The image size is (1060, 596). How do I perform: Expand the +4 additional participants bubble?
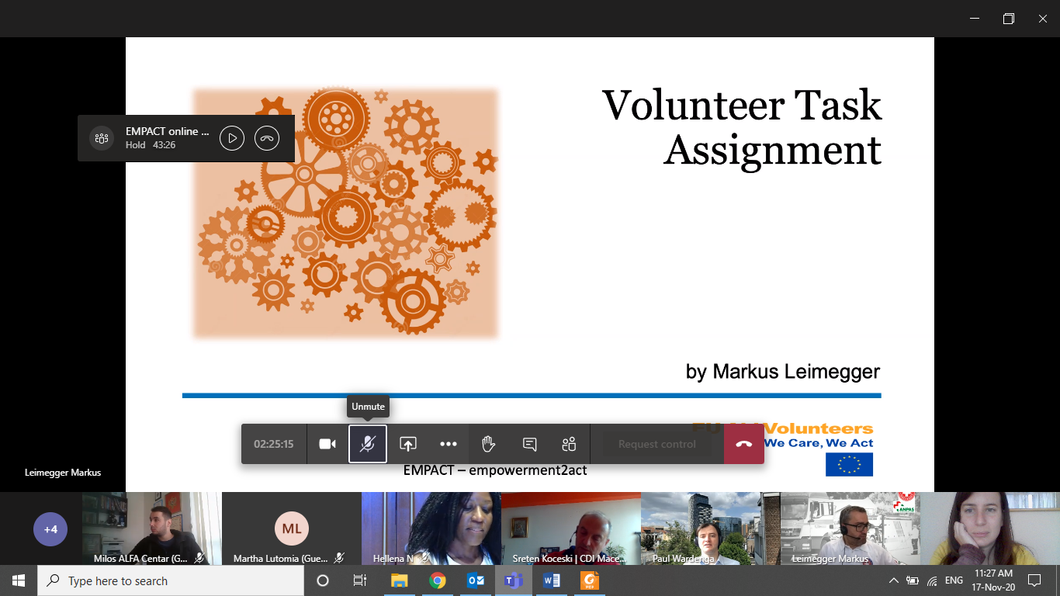point(50,529)
